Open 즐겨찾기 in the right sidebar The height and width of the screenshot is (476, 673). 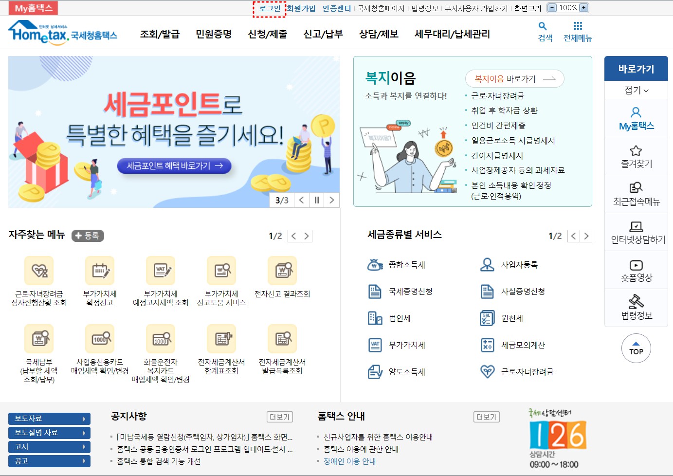coord(636,156)
